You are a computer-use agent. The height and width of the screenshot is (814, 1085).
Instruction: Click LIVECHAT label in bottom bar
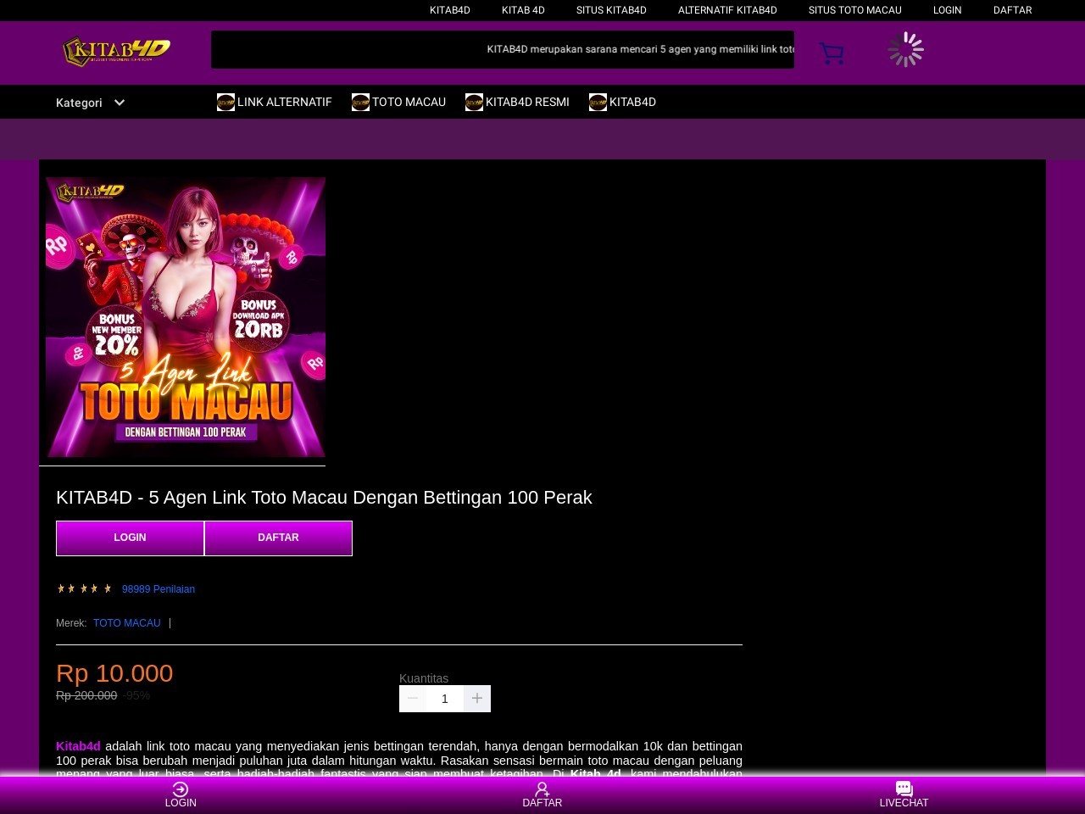pyautogui.click(x=904, y=803)
